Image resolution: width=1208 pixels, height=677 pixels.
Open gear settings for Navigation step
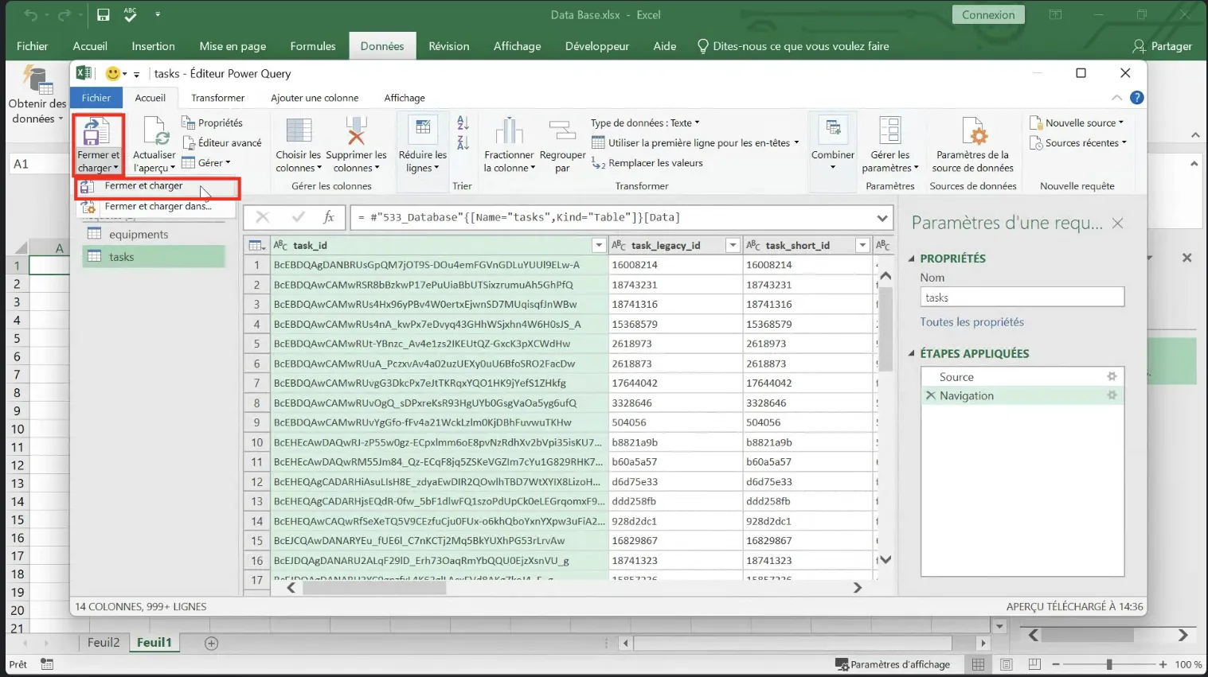click(x=1112, y=395)
